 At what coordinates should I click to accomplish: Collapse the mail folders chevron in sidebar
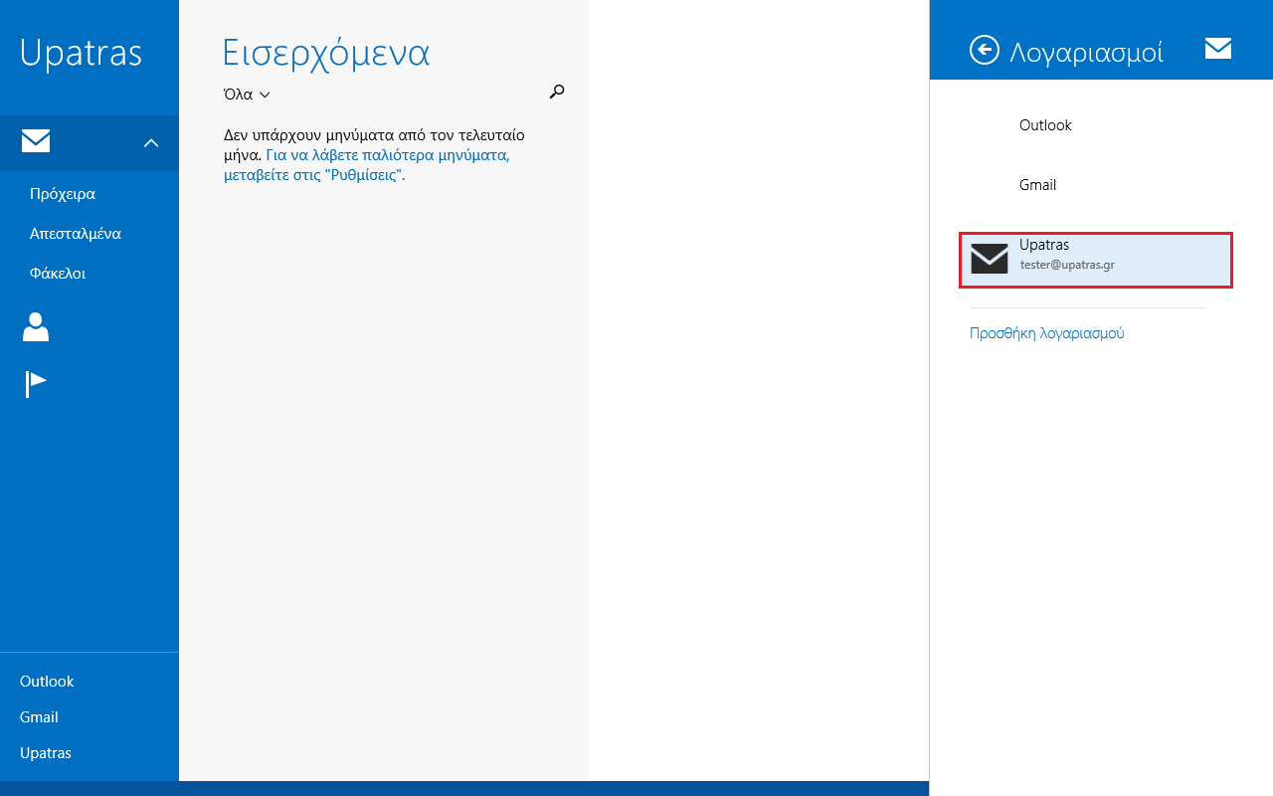[151, 143]
